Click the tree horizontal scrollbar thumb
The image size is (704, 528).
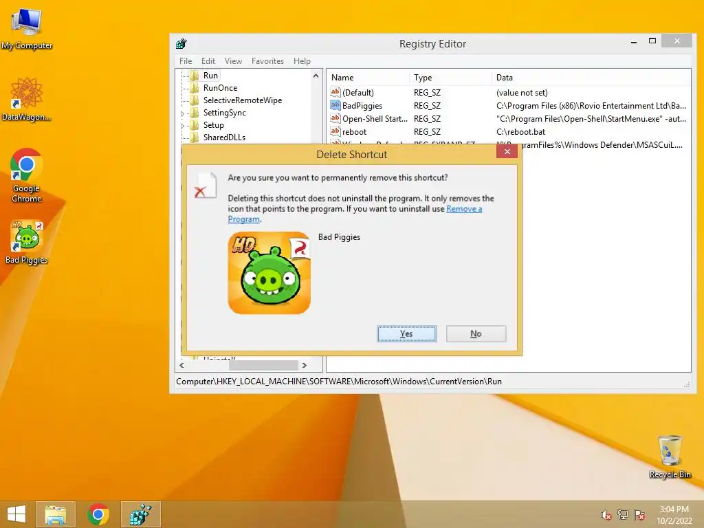click(263, 366)
